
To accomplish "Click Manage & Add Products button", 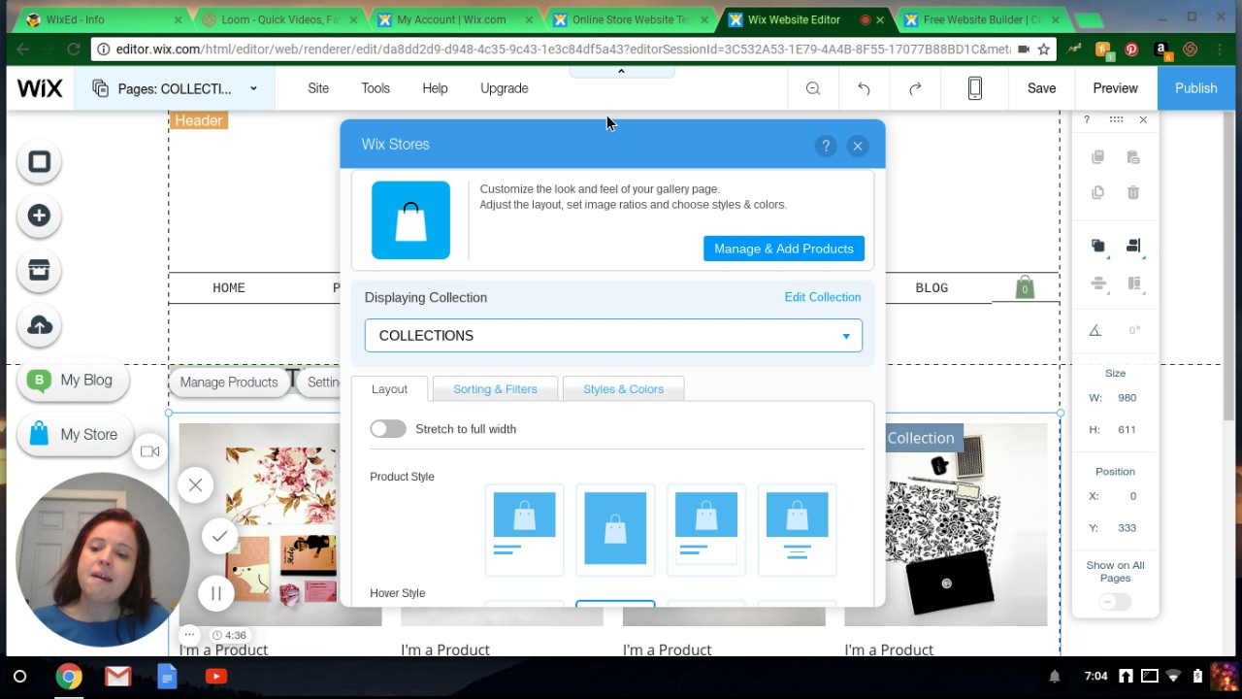I will click(784, 249).
